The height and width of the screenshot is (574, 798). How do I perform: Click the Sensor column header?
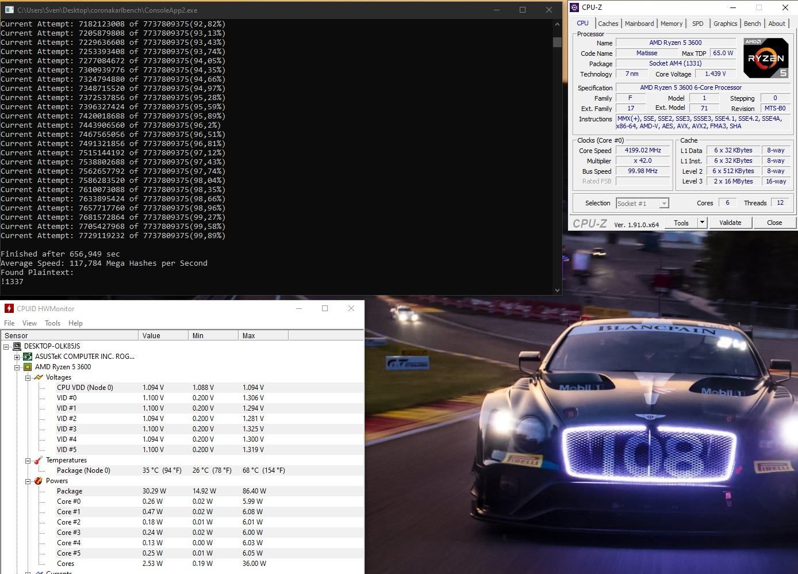coord(70,335)
